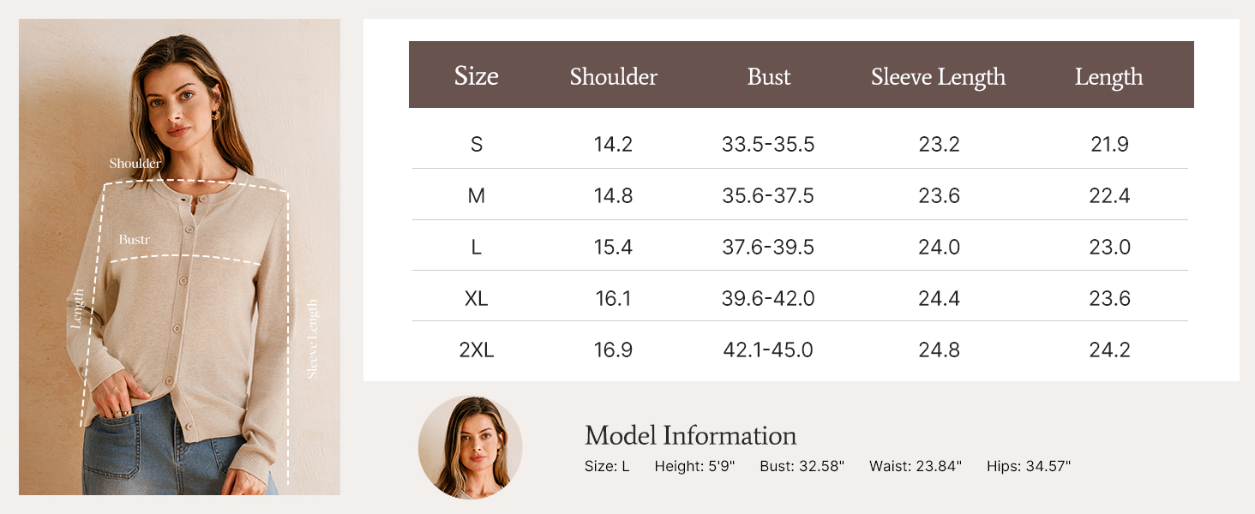This screenshot has height=514, width=1255.
Task: Click the Sleeve Length column header
Action: 938,77
